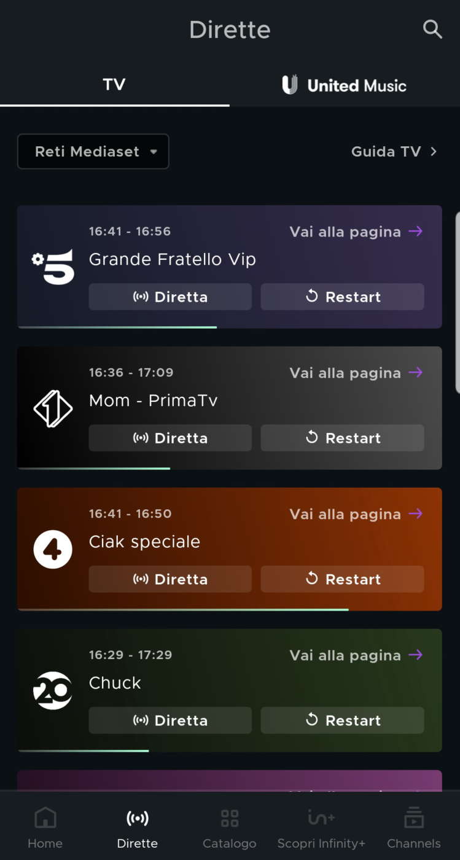Switch to the United Music tab

pyautogui.click(x=345, y=85)
